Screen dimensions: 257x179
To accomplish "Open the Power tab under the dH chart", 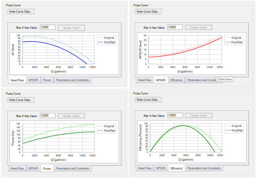I will coord(47,80).
